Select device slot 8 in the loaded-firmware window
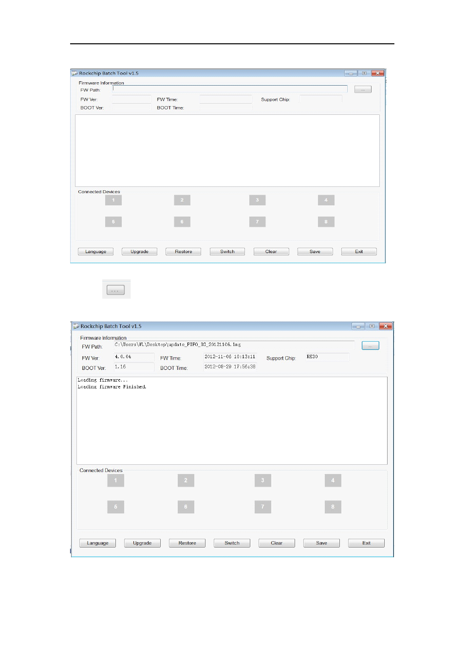The width and height of the screenshot is (465, 657). tap(333, 507)
